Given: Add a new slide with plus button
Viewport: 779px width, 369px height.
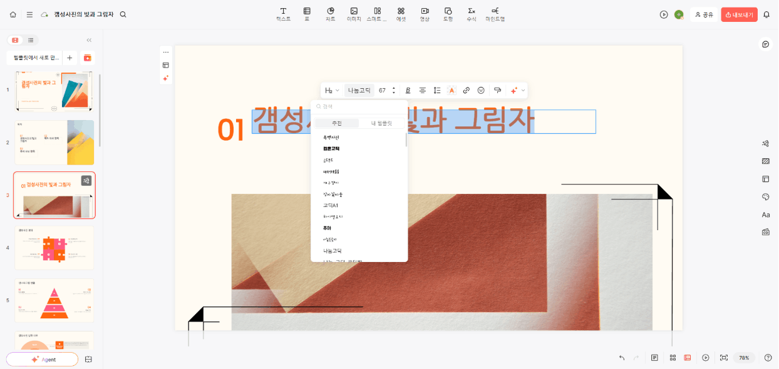Looking at the screenshot, I should click(70, 58).
